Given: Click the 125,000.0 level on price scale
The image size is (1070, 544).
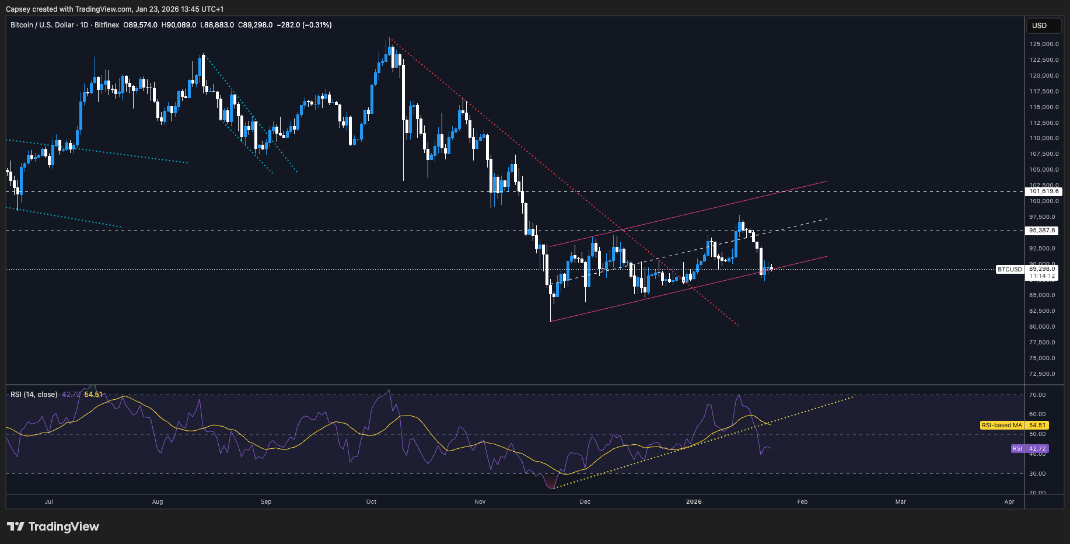Looking at the screenshot, I should tap(1044, 44).
